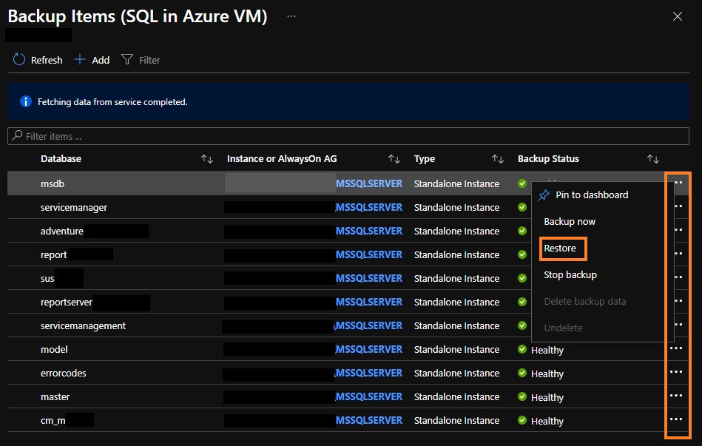Screen dimensions: 702x446
Task: Click Fetching data from service completed message
Action: pos(112,102)
